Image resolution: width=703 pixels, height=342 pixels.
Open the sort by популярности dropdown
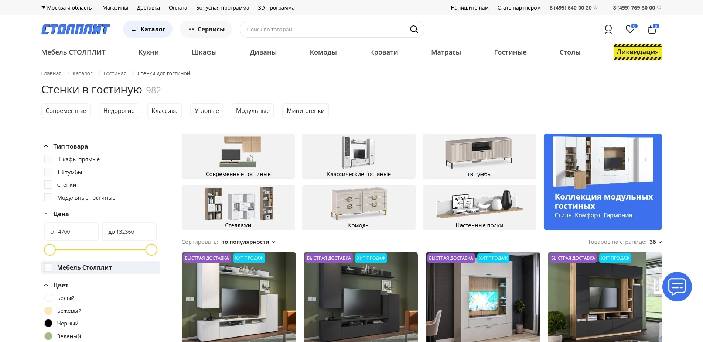coord(248,242)
